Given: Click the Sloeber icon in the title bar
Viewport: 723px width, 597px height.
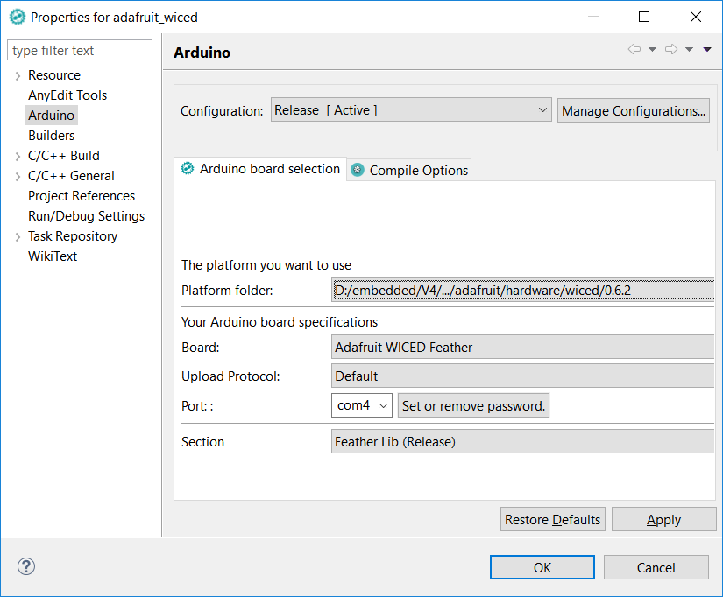Looking at the screenshot, I should [17, 16].
